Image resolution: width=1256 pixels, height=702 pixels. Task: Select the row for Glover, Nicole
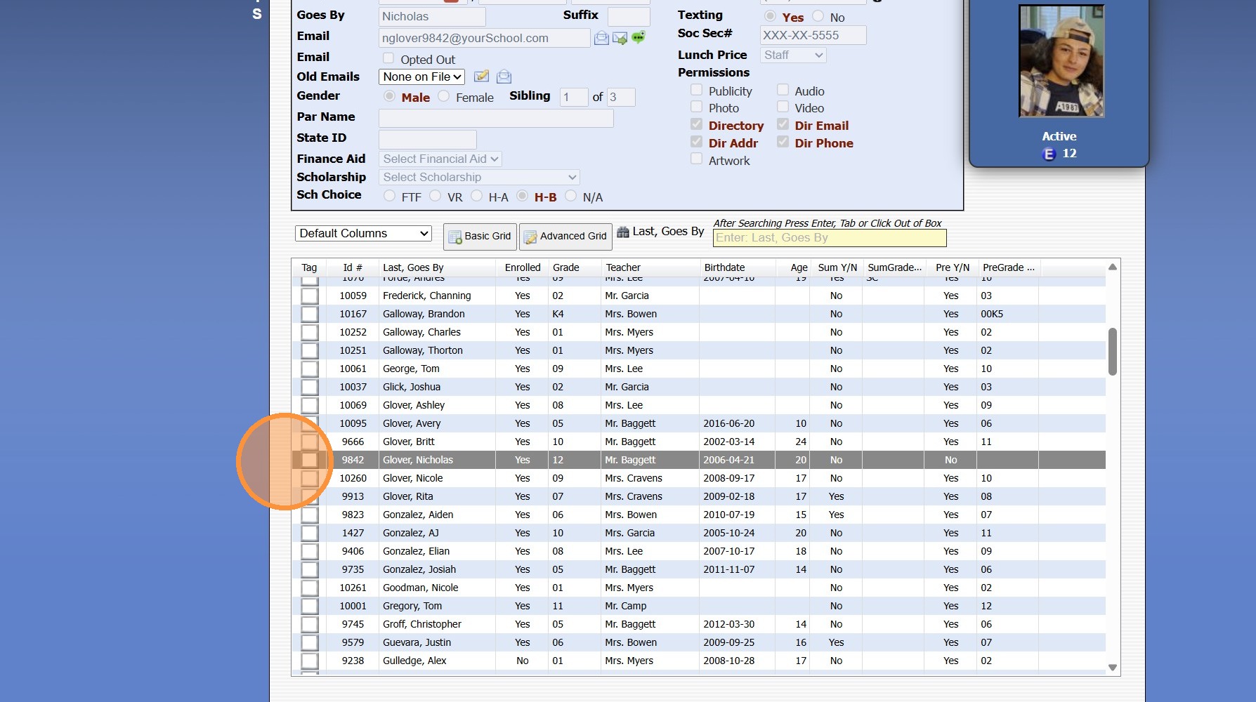coord(699,478)
